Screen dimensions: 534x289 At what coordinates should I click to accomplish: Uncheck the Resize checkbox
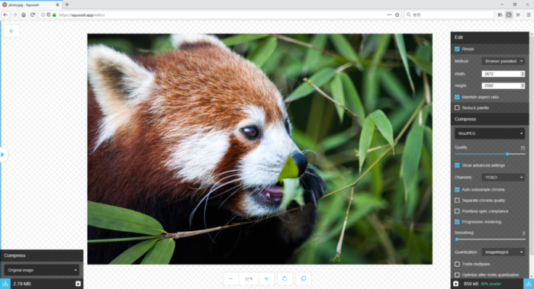click(x=457, y=49)
